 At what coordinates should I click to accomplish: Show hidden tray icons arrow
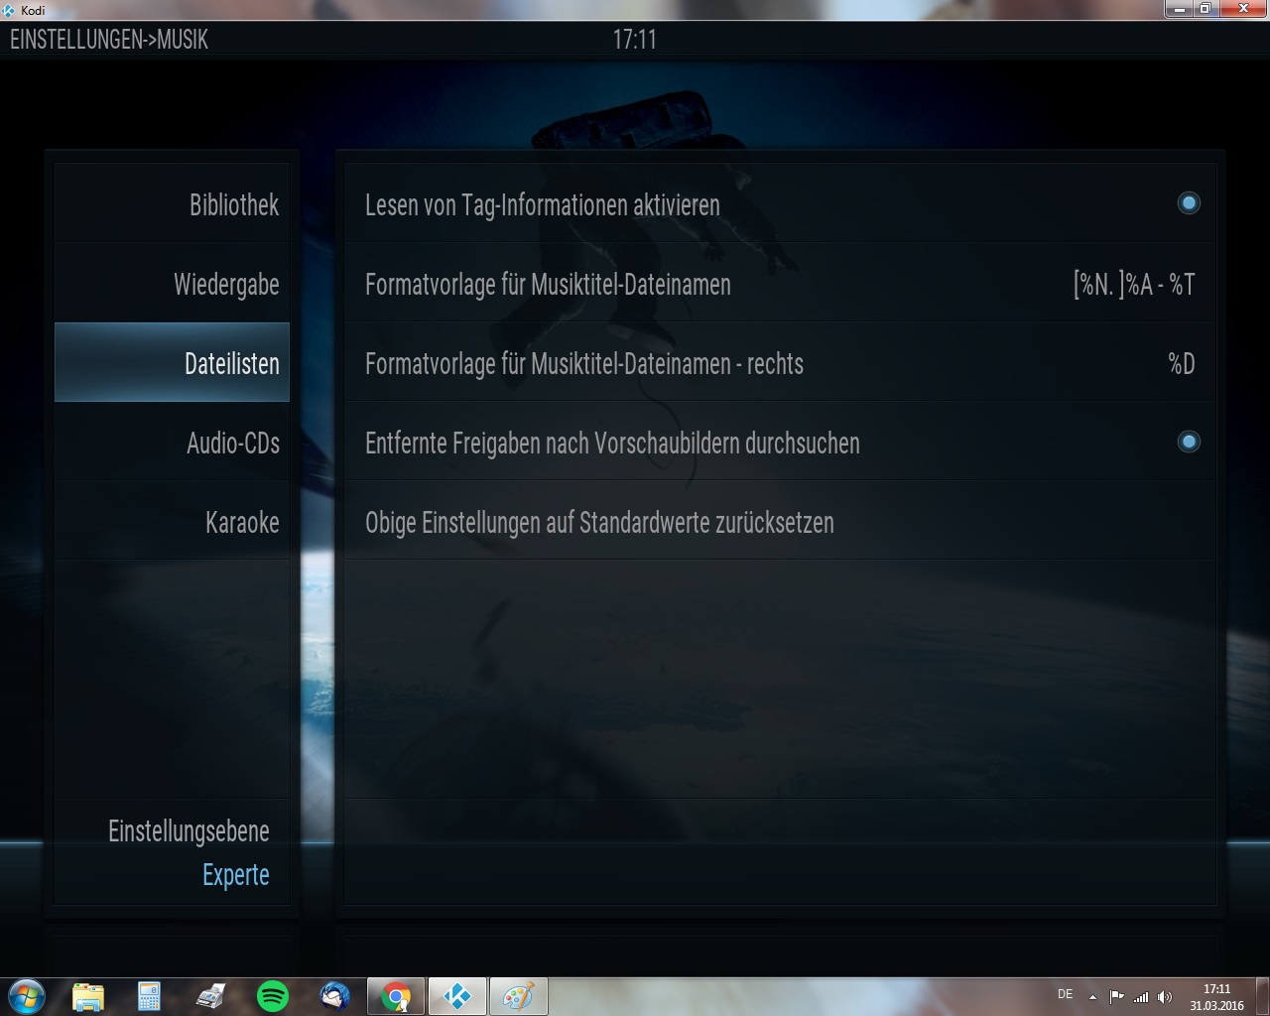pos(1092,996)
